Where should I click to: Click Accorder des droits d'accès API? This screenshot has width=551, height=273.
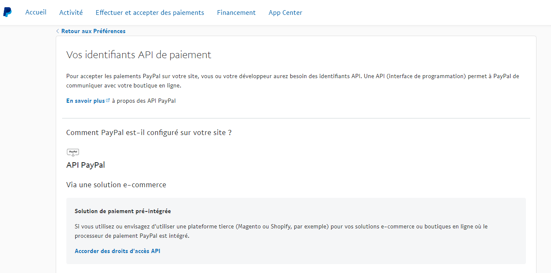[x=117, y=251]
